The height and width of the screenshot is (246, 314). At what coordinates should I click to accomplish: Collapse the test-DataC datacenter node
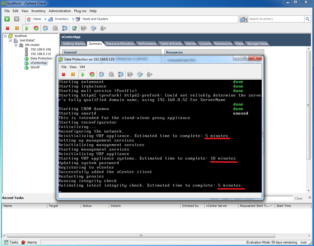pyautogui.click(x=11, y=41)
